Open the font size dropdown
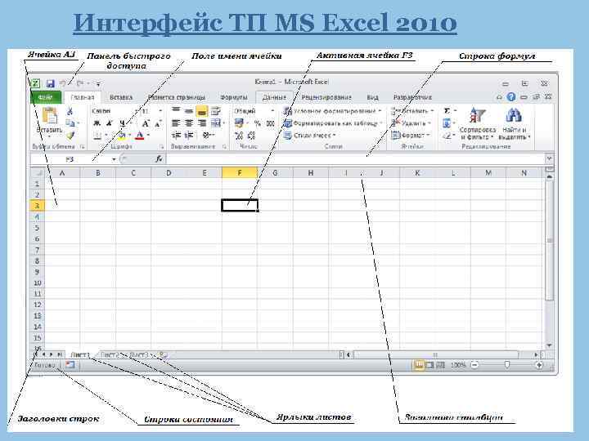This screenshot has width=589, height=441. (x=160, y=111)
